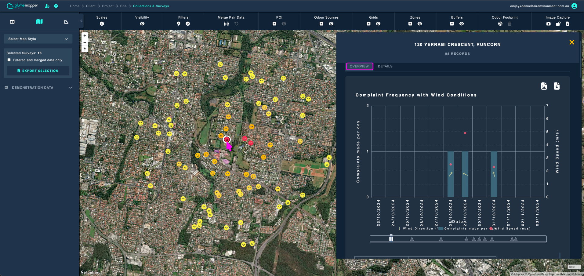
Task: Toggle Zones visibility eye
Action: [x=420, y=24]
